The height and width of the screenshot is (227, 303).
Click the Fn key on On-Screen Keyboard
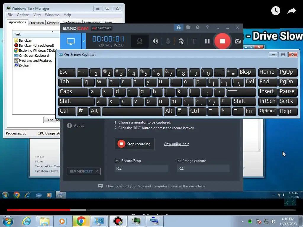[x=250, y=111]
